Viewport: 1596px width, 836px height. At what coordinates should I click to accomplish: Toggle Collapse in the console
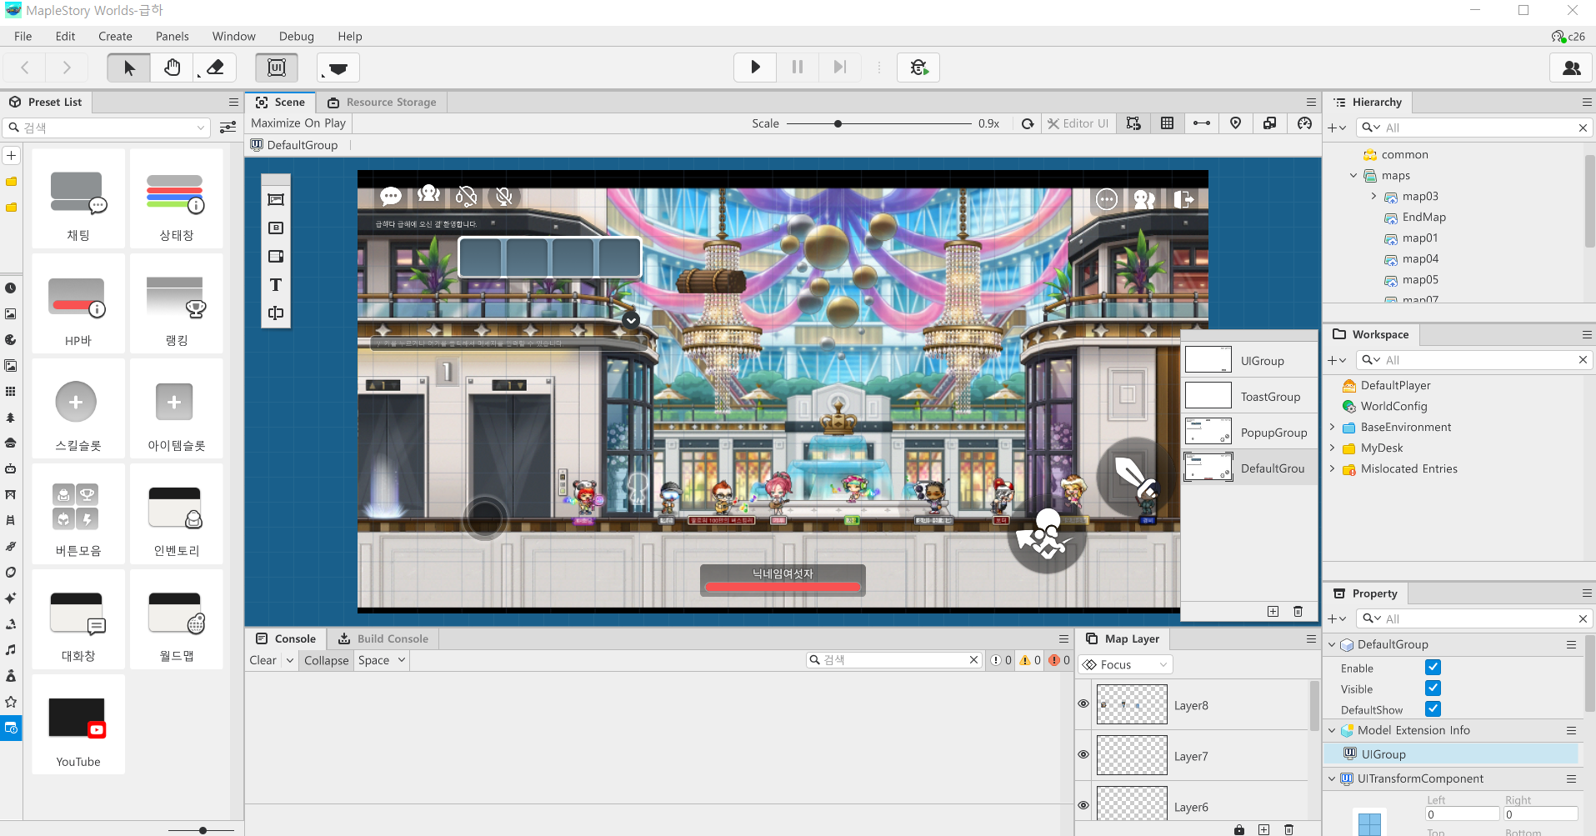pyautogui.click(x=327, y=660)
